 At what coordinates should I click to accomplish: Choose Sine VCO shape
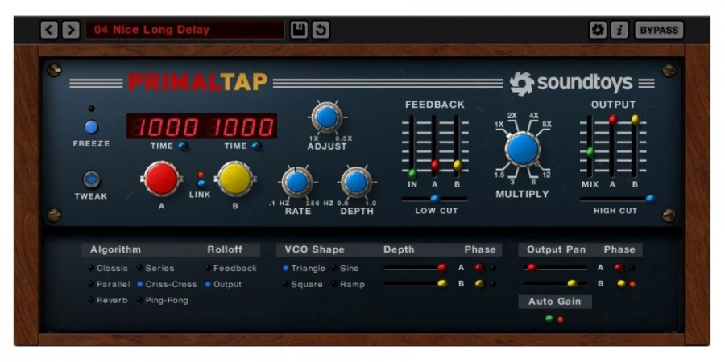[345, 268]
